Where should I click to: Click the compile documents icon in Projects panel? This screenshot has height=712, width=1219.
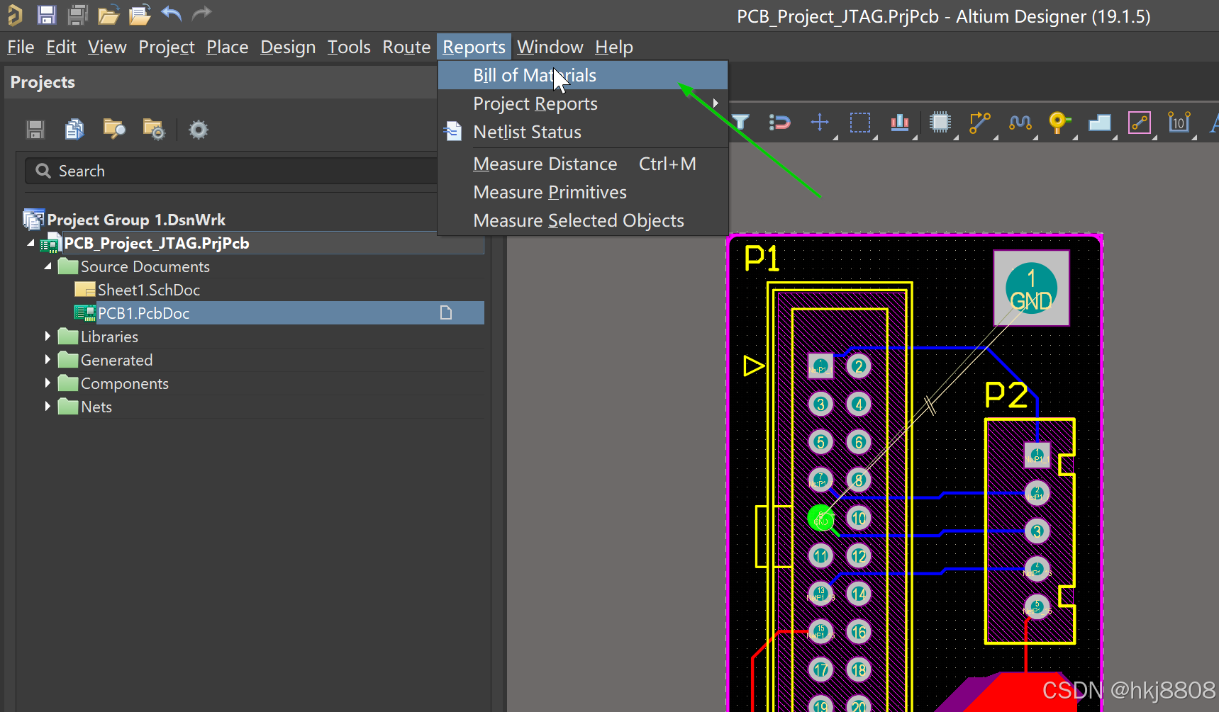74,130
